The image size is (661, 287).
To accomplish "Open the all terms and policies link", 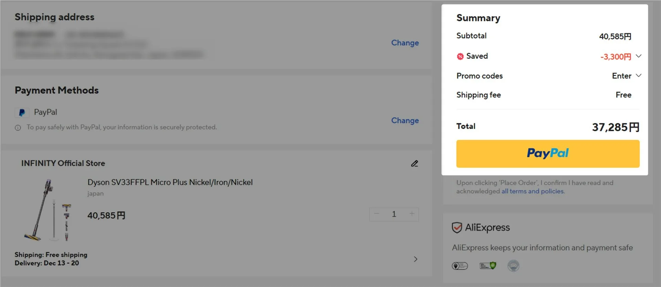I will click(x=533, y=191).
